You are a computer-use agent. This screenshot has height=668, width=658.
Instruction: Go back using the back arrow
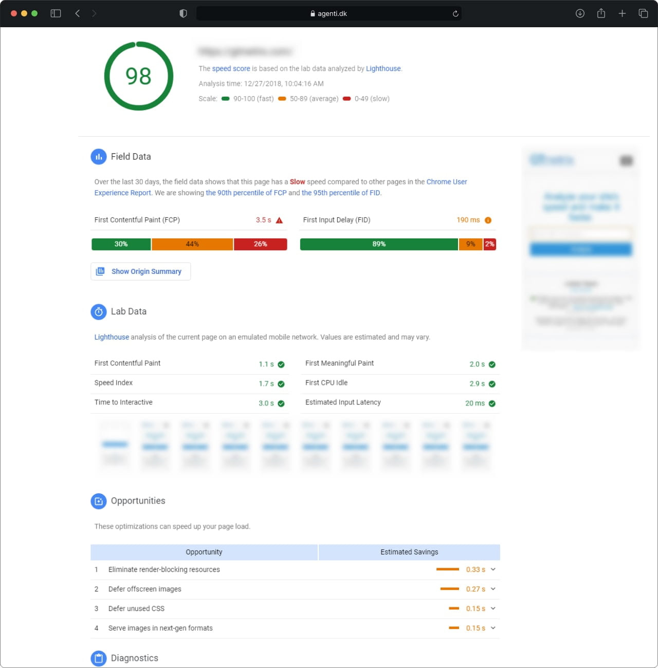pyautogui.click(x=78, y=13)
